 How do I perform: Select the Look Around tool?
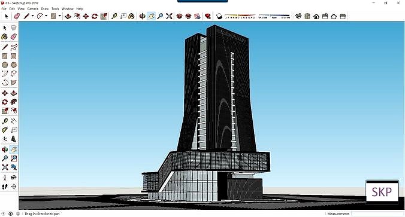coord(14,178)
